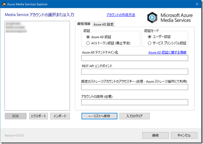Viewport: 203px width, 144px height.
Task: Select the first blurred account in list
Action: click(x=13, y=24)
